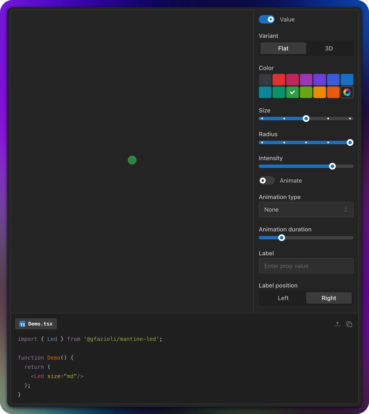Copy the demo code
The width and height of the screenshot is (369, 414).
coord(349,324)
